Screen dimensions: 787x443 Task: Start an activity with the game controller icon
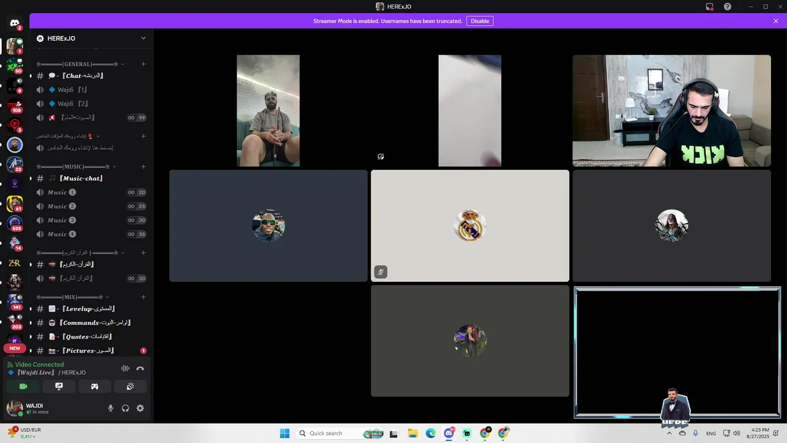tap(95, 386)
